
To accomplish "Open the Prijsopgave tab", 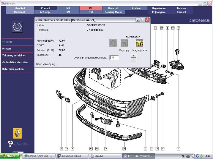I will pos(159,12).
